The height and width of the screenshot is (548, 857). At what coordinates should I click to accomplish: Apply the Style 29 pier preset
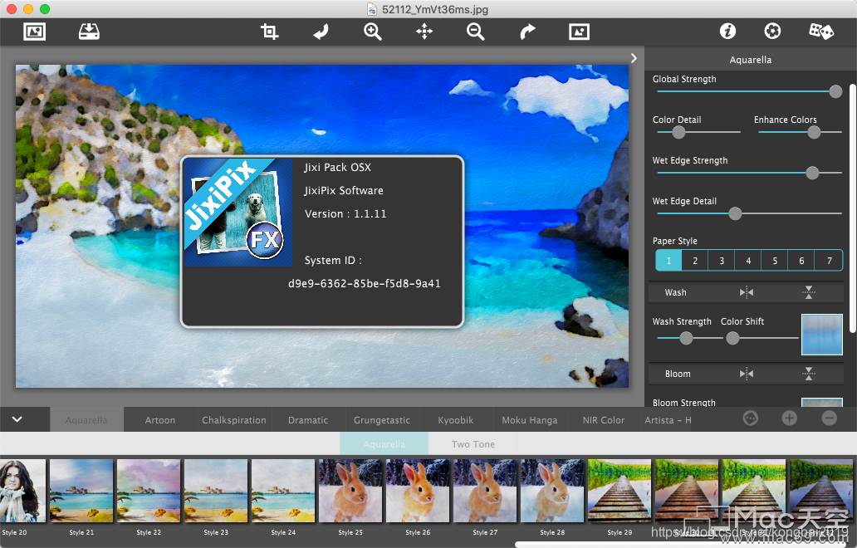pos(619,491)
